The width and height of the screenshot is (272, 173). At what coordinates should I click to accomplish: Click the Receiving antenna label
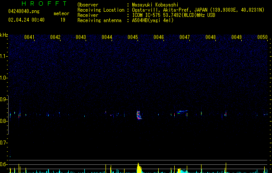(99, 20)
